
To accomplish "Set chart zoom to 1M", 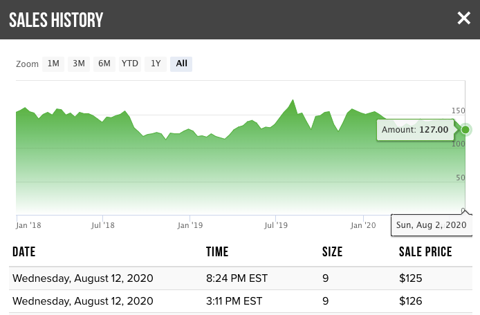I will click(x=53, y=64).
